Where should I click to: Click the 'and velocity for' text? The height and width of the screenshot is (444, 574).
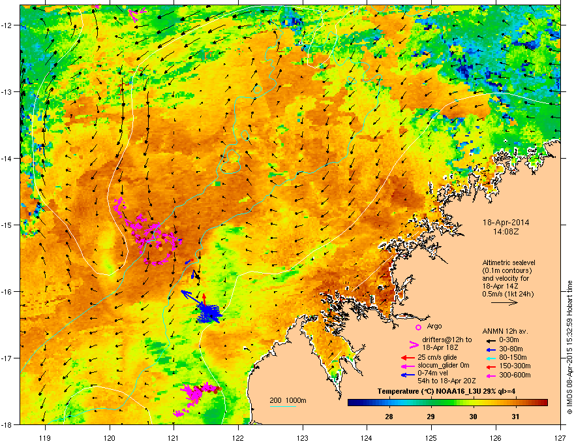[x=505, y=278]
